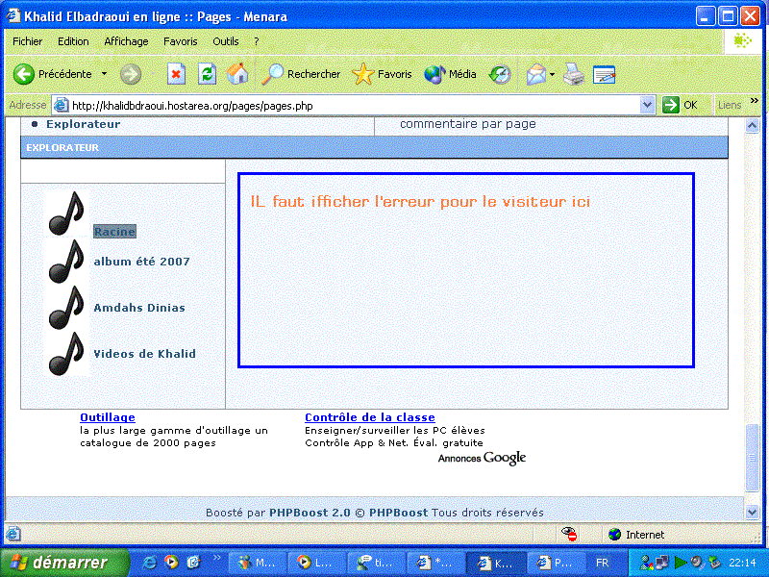Expand the Mail icon dropdown arrow

click(x=550, y=74)
